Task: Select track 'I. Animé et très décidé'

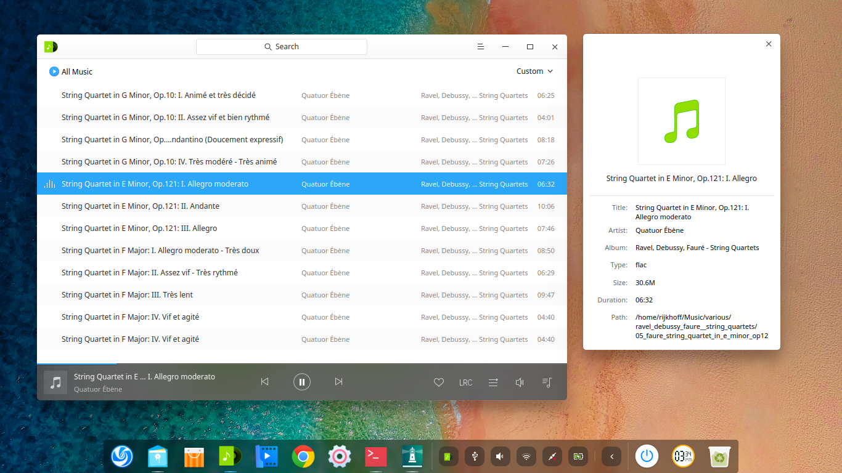Action: pos(302,95)
